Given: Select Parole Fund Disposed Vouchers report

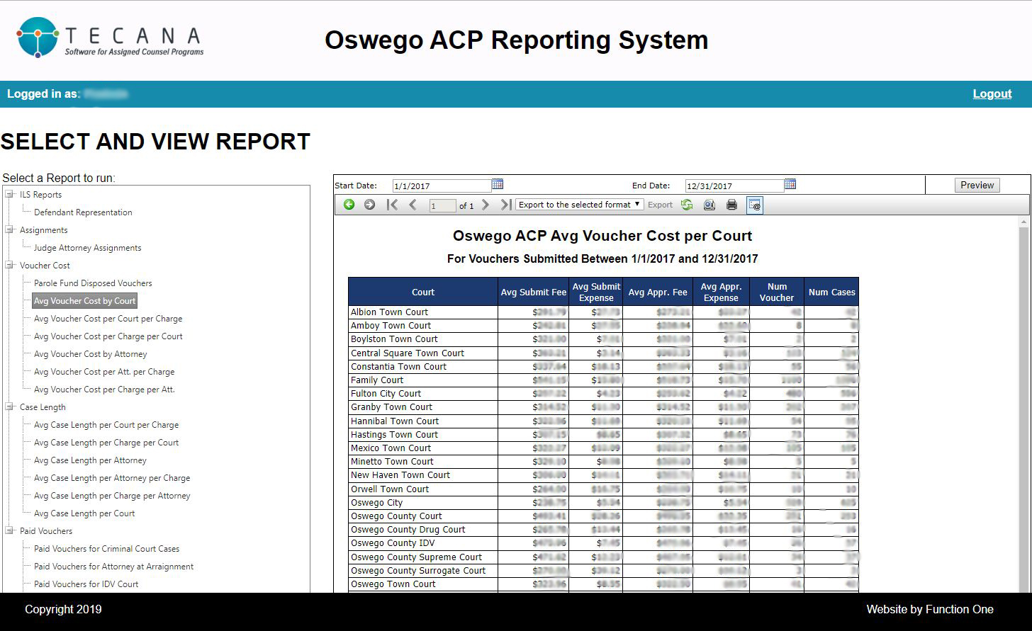Looking at the screenshot, I should (x=93, y=283).
